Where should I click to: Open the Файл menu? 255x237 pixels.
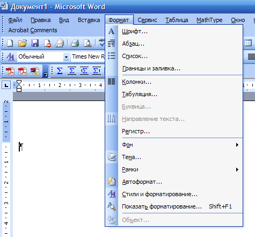[x=15, y=20]
